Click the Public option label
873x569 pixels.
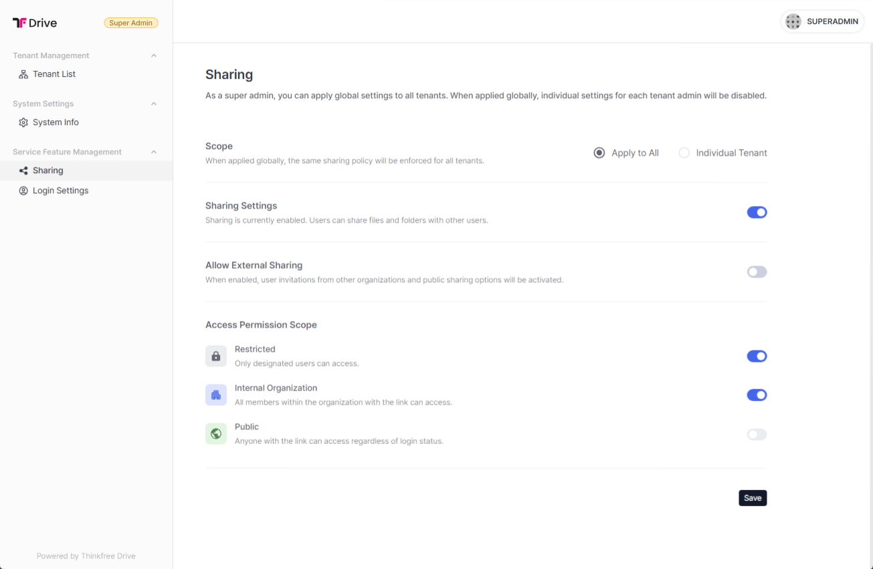pos(247,427)
